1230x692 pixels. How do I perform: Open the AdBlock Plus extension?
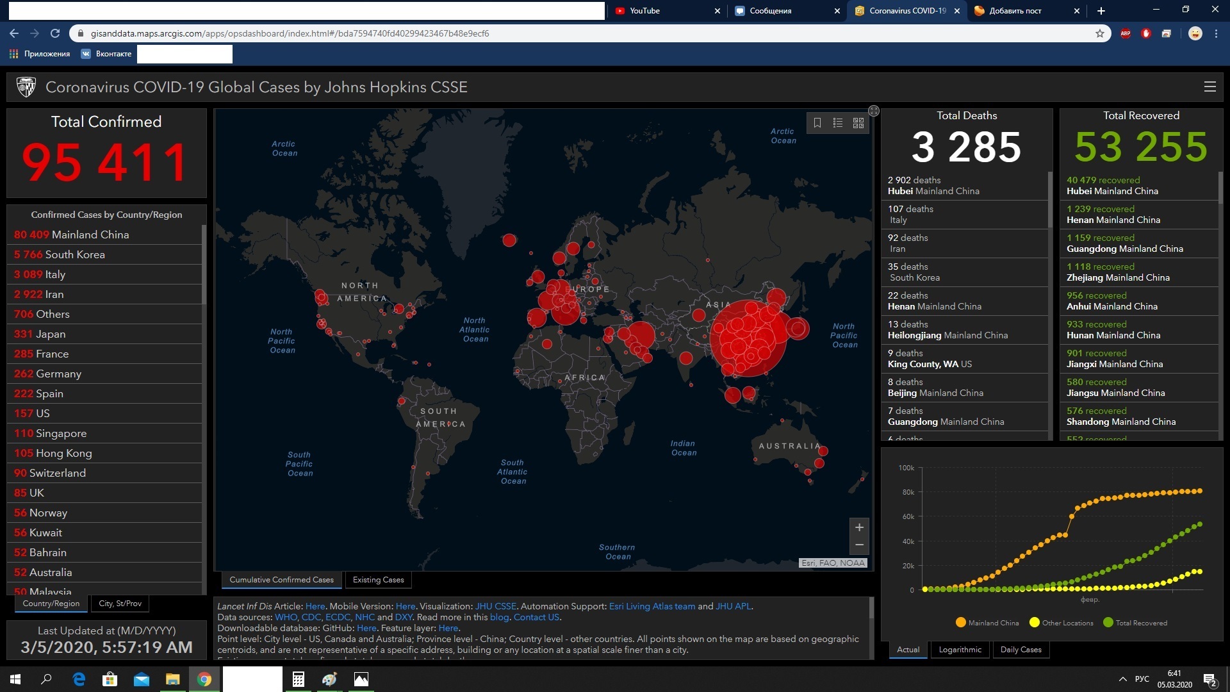(x=1126, y=33)
